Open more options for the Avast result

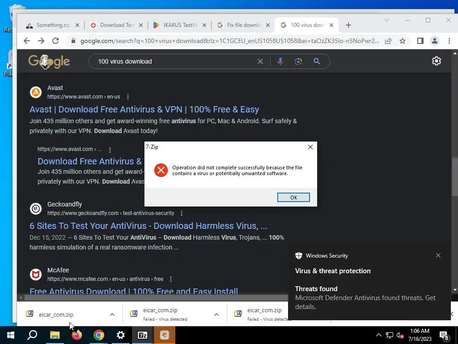(x=128, y=97)
